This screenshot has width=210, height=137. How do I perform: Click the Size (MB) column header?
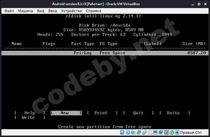[194, 44]
